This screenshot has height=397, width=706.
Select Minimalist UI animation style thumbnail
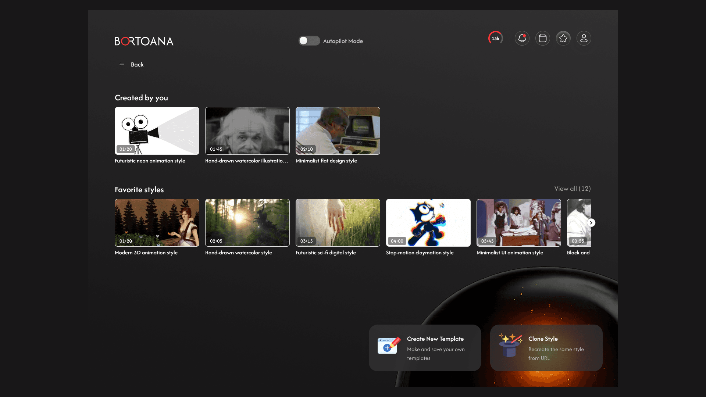point(519,223)
